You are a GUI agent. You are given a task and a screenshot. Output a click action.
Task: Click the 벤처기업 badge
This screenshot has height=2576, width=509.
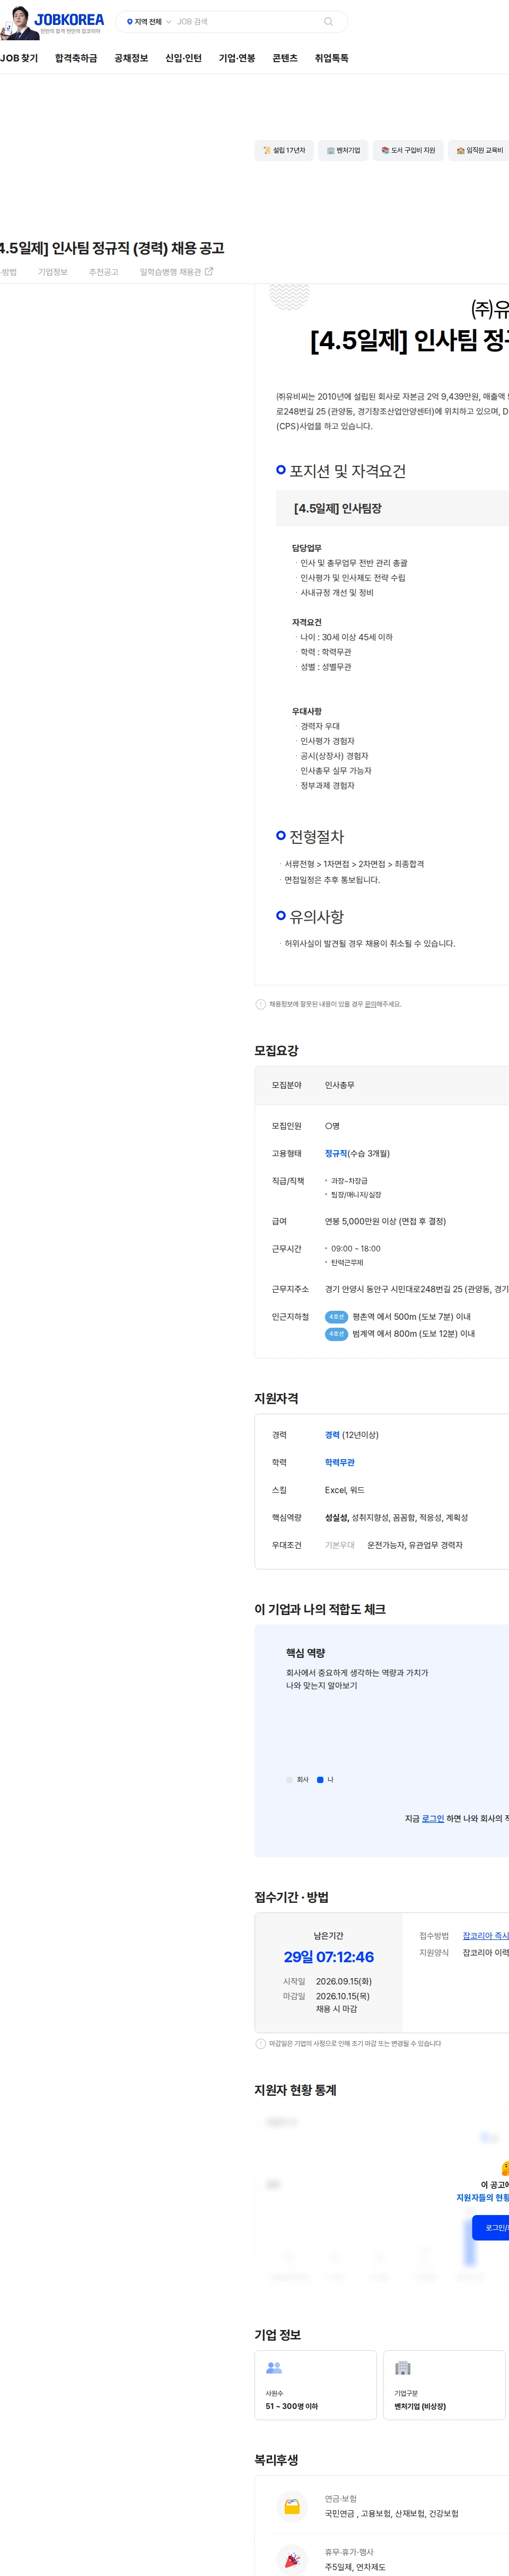click(343, 150)
